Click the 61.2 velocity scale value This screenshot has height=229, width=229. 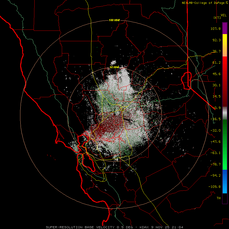coord(217,63)
